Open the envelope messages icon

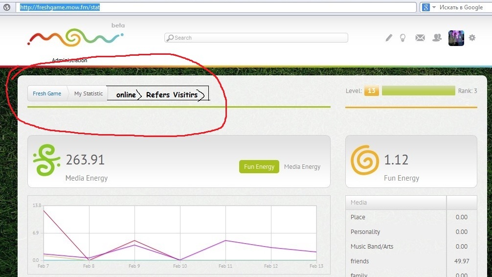click(x=420, y=38)
